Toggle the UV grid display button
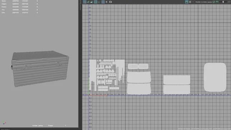This screenshot has height=130, width=231. pos(103,2)
